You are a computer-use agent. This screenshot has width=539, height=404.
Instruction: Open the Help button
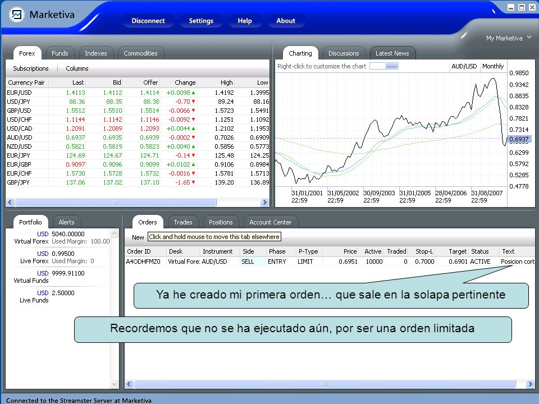245,21
